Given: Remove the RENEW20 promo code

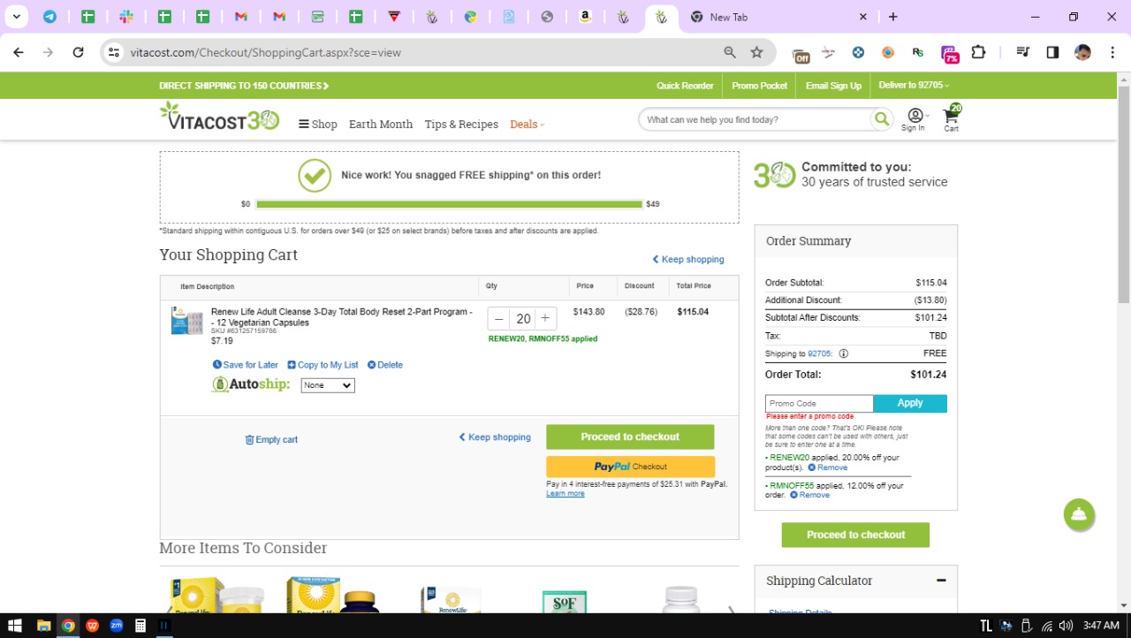Looking at the screenshot, I should [x=828, y=467].
